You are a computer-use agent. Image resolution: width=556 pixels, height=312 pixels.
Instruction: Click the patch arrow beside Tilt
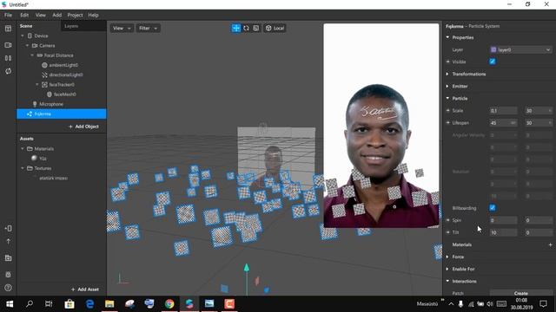click(448, 232)
